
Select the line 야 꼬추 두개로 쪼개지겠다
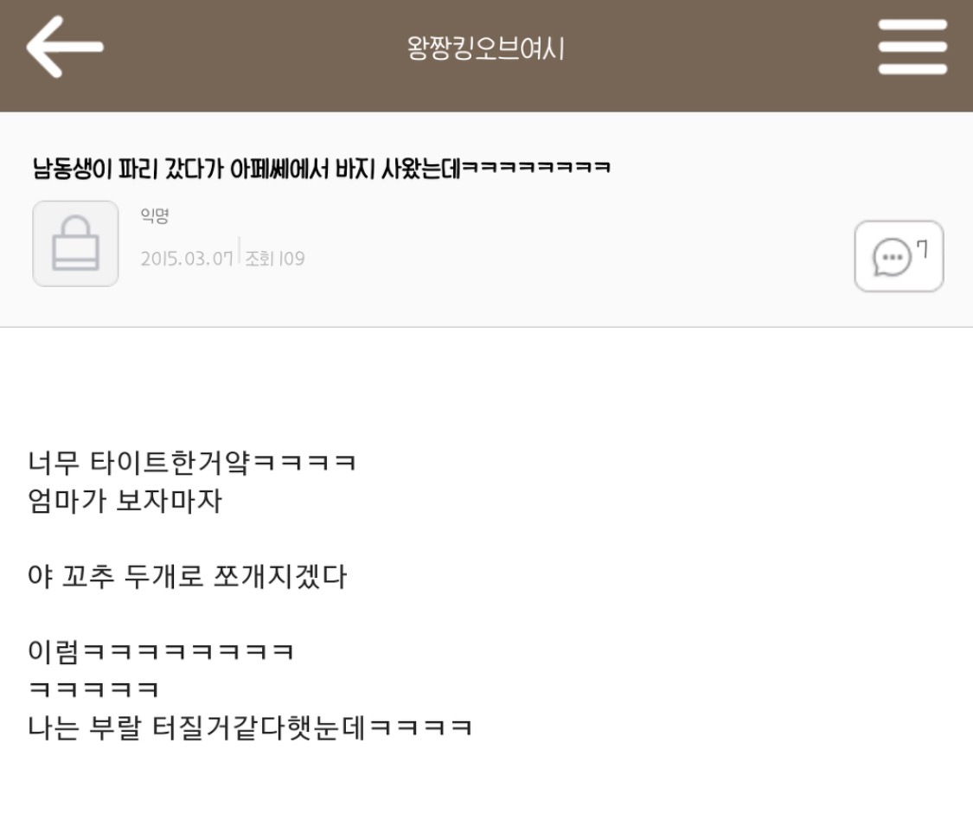coord(188,576)
